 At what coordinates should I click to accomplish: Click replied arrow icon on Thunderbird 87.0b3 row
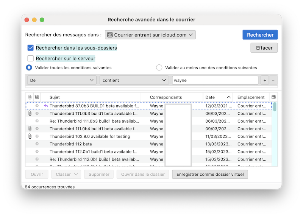click(46, 106)
